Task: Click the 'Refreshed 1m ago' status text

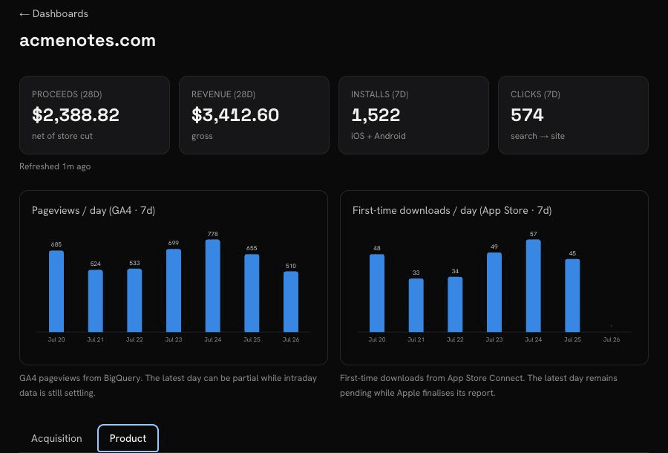Action: tap(55, 166)
